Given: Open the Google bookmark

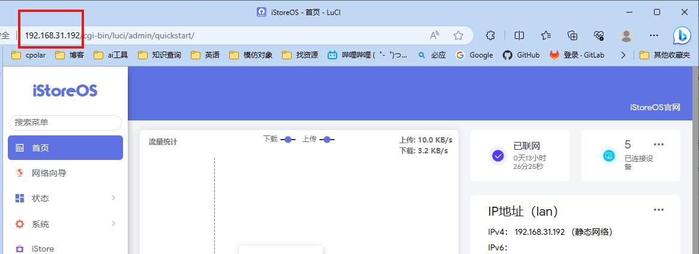Looking at the screenshot, I should 475,55.
